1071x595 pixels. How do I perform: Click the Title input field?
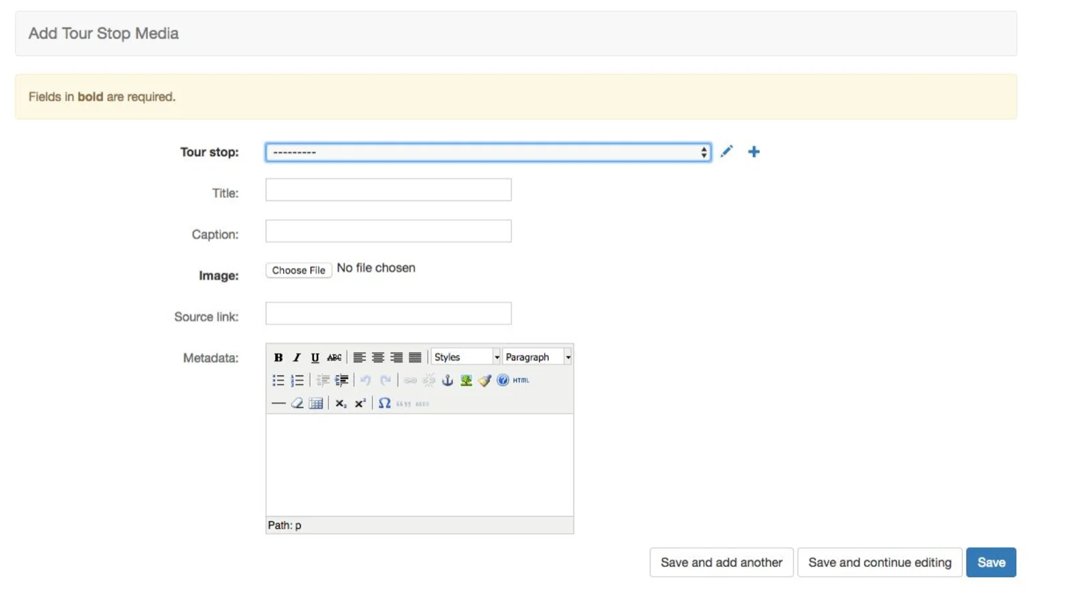[388, 190]
